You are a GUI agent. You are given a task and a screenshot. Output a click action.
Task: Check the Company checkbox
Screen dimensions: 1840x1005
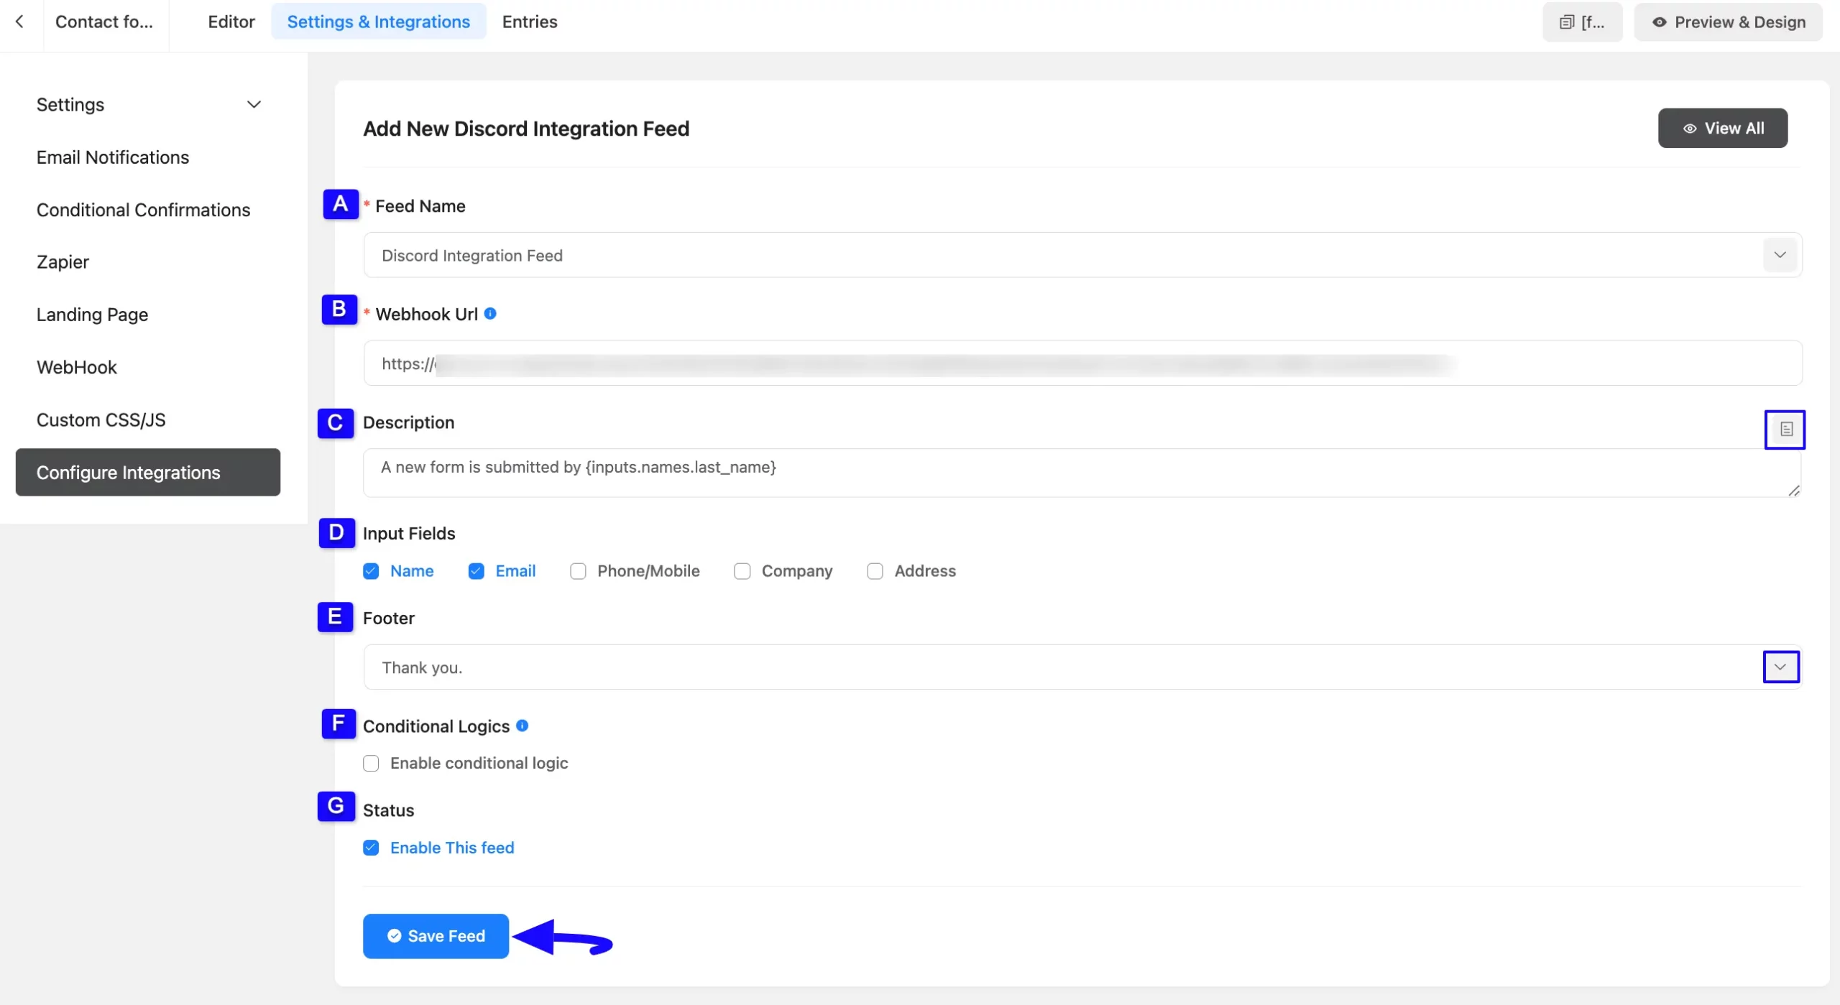click(742, 571)
